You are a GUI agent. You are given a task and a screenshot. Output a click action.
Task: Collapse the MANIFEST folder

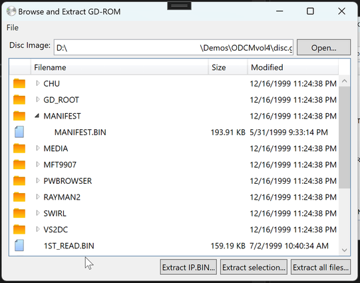37,116
